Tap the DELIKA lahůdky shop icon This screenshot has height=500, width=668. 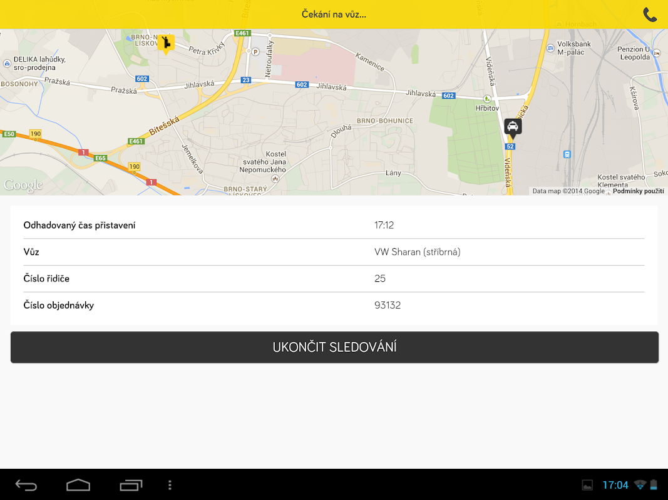tap(7, 63)
